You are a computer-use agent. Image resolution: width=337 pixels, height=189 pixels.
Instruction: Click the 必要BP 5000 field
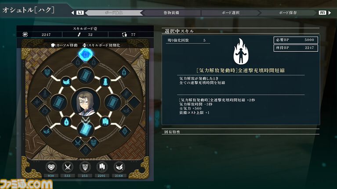[296, 40]
